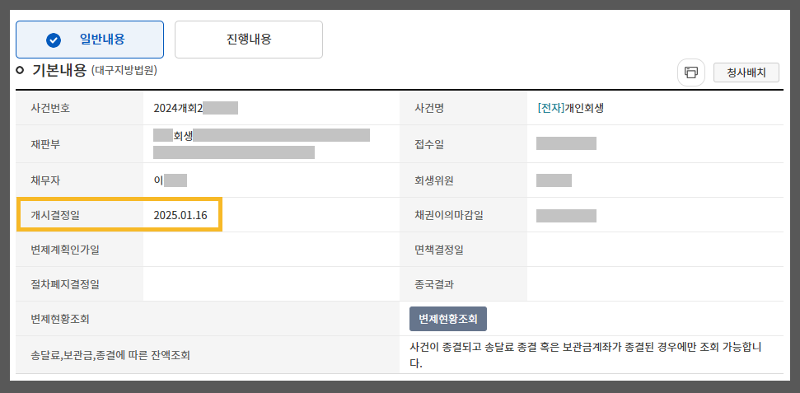Open the 청사배치 button
The image size is (800, 393).
tap(746, 73)
